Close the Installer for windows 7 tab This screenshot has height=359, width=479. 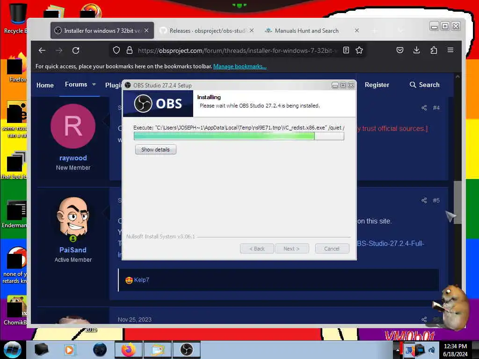pyautogui.click(x=146, y=30)
